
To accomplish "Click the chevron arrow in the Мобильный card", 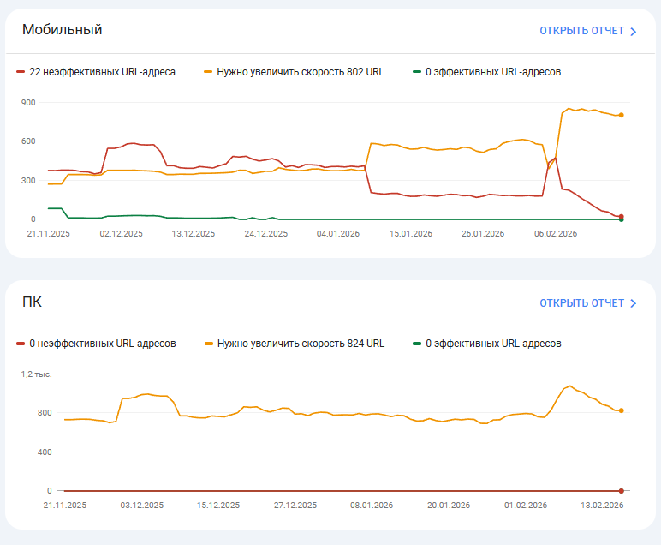I will click(x=634, y=32).
